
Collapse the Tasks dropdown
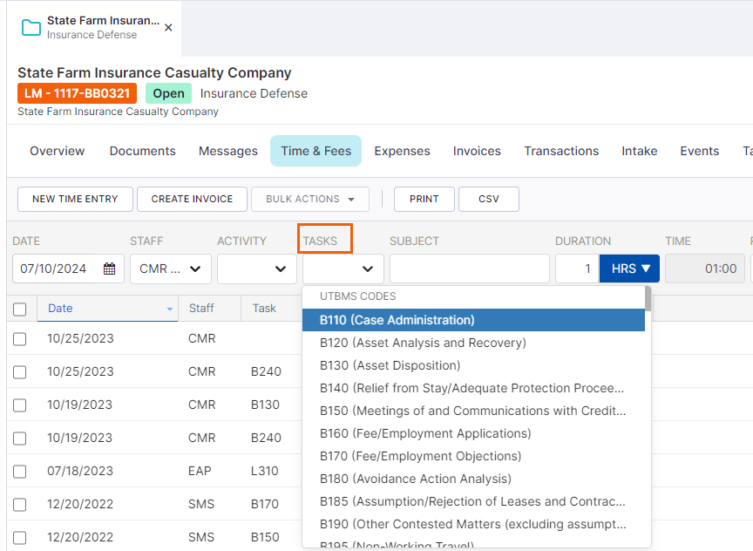pos(343,269)
